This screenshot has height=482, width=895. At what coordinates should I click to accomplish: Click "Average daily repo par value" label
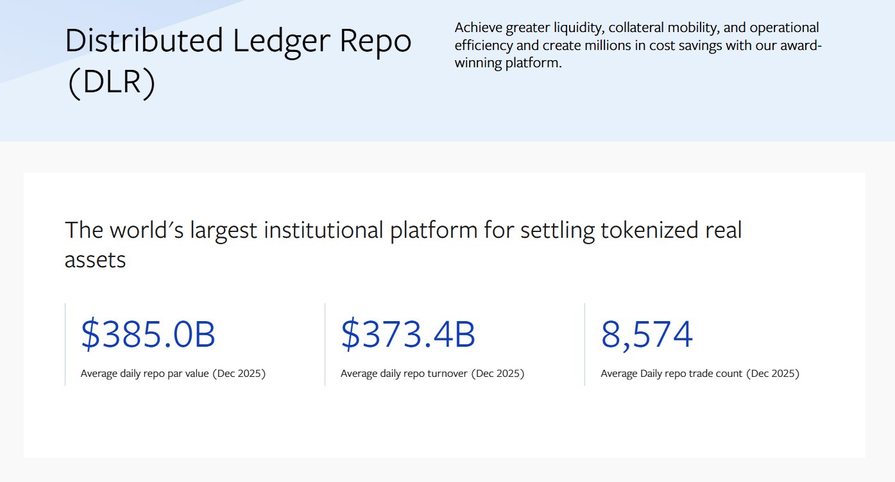click(145, 374)
